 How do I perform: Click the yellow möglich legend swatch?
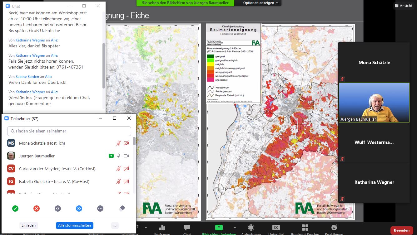pos(211,64)
